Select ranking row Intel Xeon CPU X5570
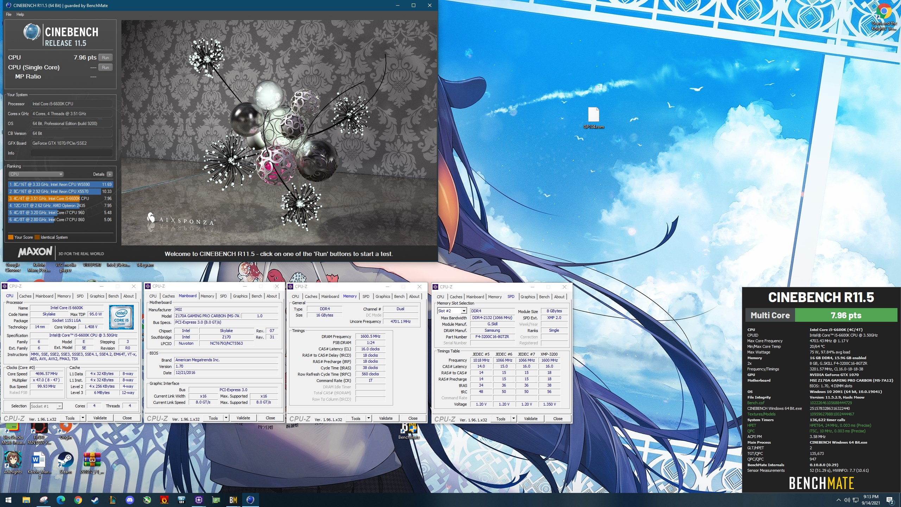Viewport: 901px width, 507px height. (x=61, y=192)
